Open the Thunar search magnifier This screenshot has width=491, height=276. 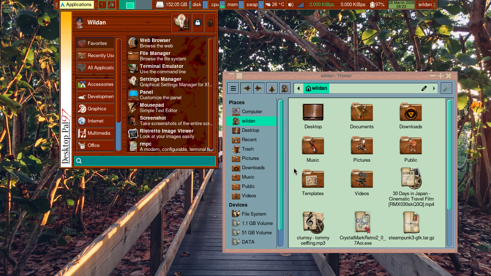[446, 88]
